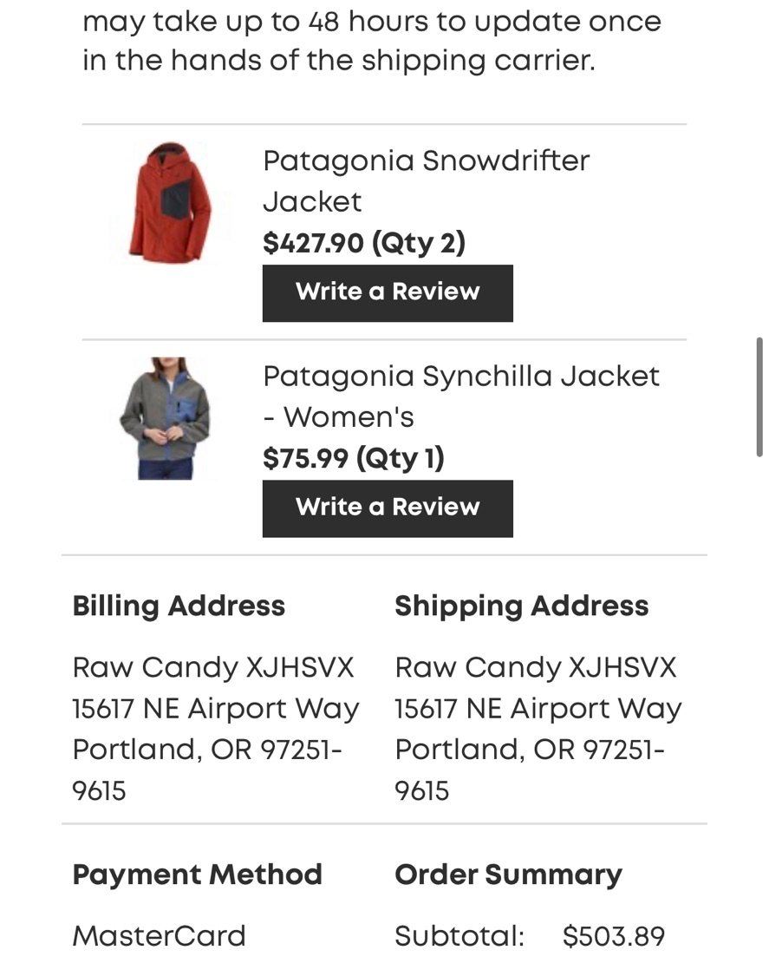Click the $503.89 subtotal amount
769x963 pixels.
pyautogui.click(x=613, y=936)
